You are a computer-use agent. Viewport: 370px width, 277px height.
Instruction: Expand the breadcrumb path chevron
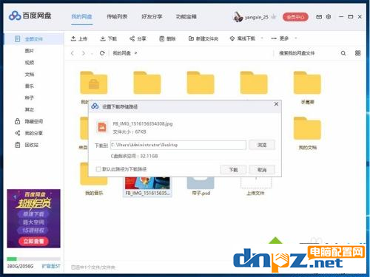pos(135,53)
